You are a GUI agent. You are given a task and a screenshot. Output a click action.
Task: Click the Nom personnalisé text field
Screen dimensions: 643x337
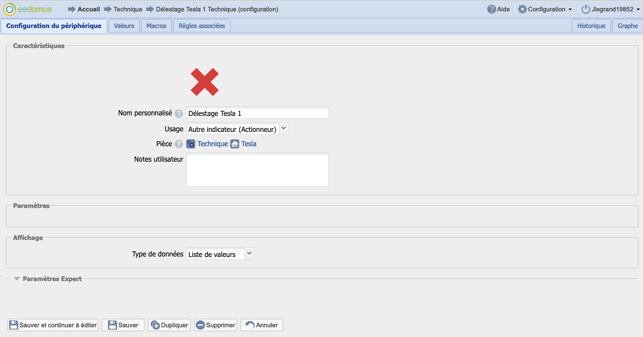[257, 113]
